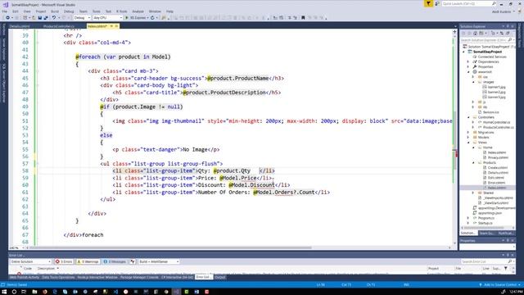Click the browser refresh toolbar icon

[x=152, y=18]
